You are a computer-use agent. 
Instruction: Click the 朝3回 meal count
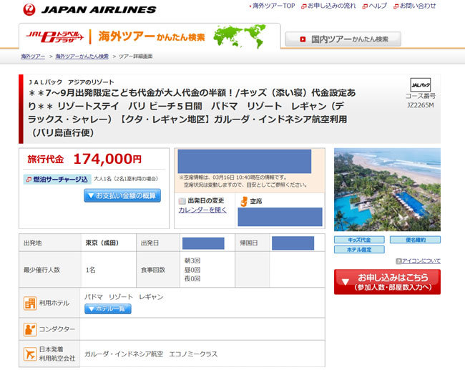(x=192, y=261)
